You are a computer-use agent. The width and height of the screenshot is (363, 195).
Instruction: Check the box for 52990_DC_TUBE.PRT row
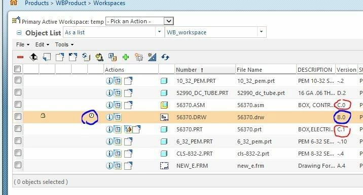pyautogui.click(x=18, y=92)
